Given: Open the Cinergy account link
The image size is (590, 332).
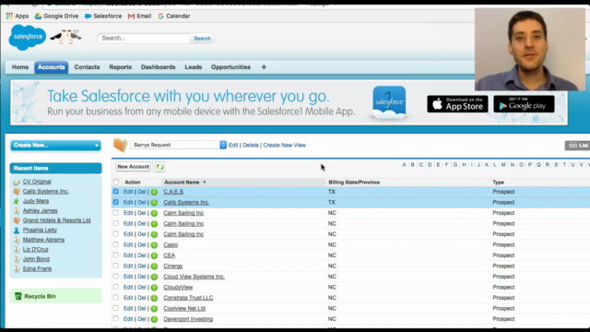Looking at the screenshot, I should click(172, 267).
